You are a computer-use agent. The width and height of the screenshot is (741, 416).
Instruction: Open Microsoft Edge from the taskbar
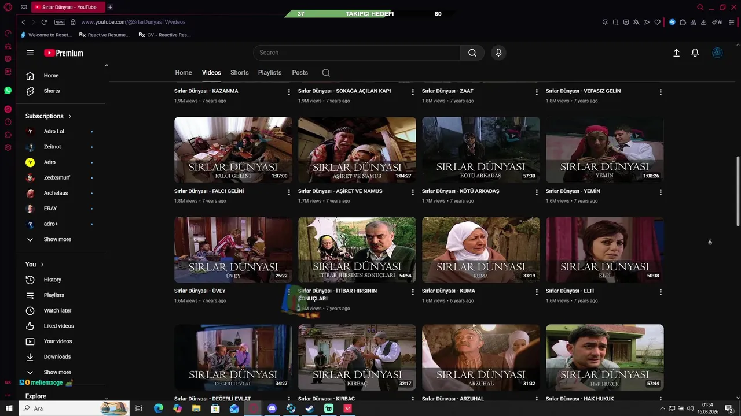point(159,408)
